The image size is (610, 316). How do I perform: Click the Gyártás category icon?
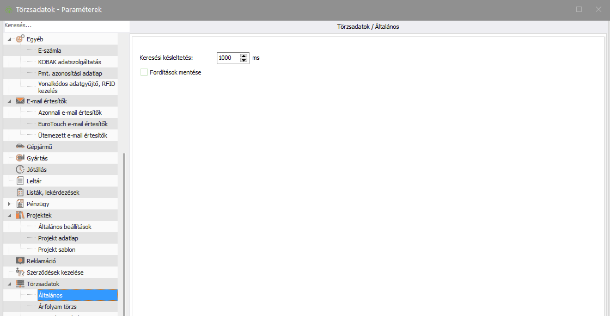click(20, 158)
